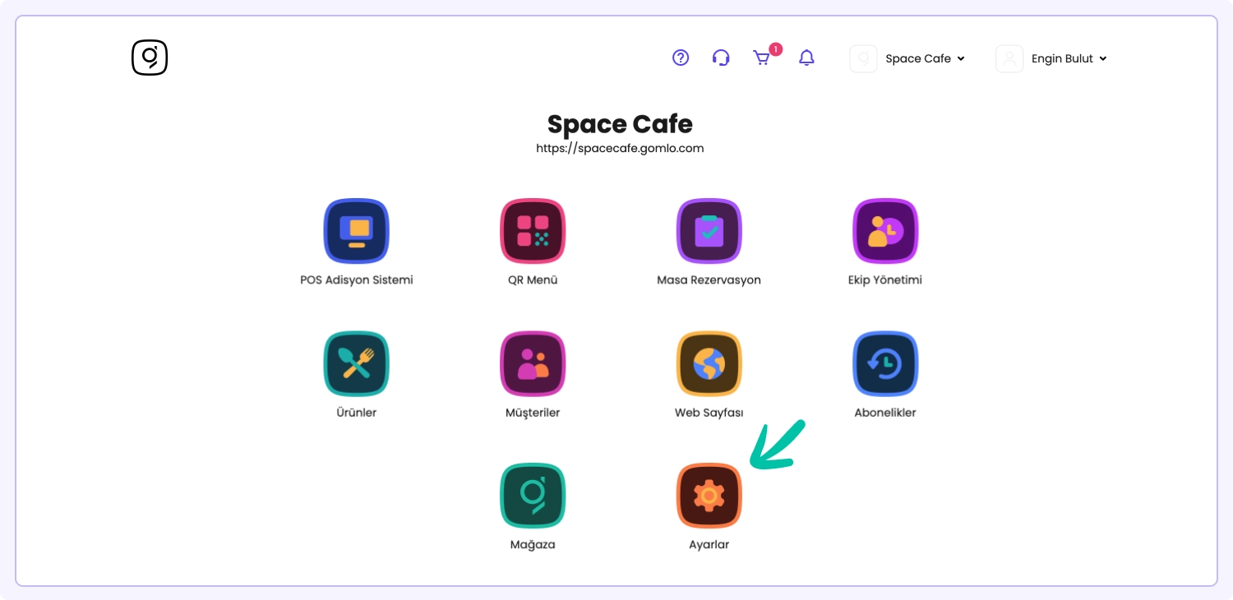Expand the Engin Bulut user menu
Screen dimensions: 1233x600
(1069, 58)
